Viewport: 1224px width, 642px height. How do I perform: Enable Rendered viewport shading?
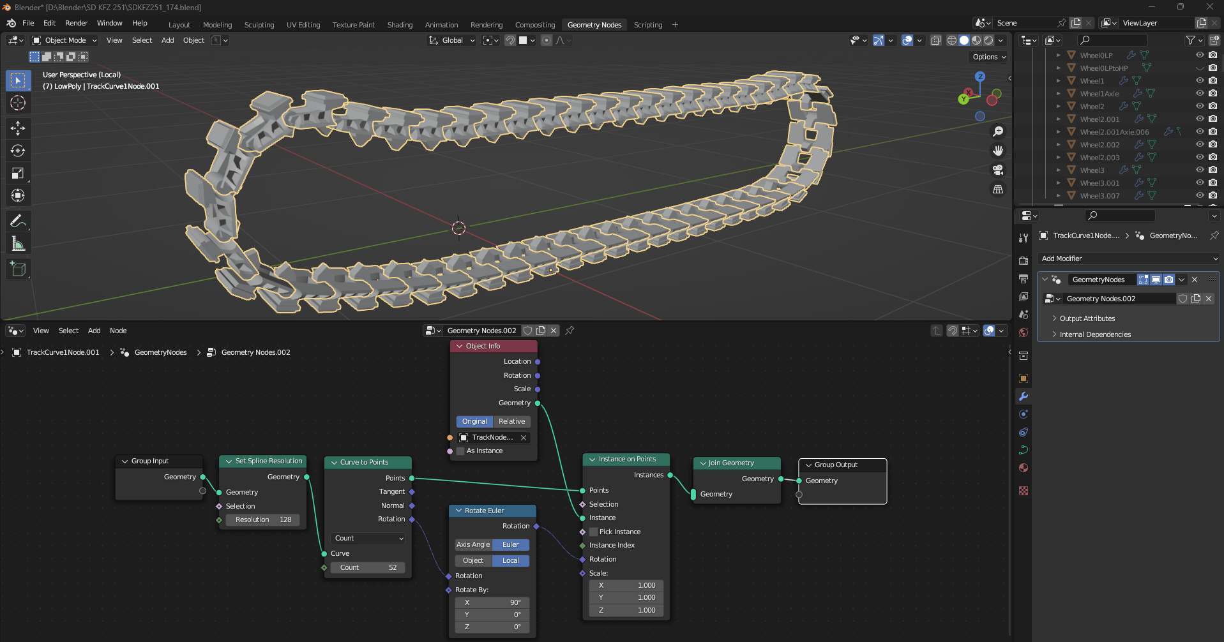(x=988, y=40)
